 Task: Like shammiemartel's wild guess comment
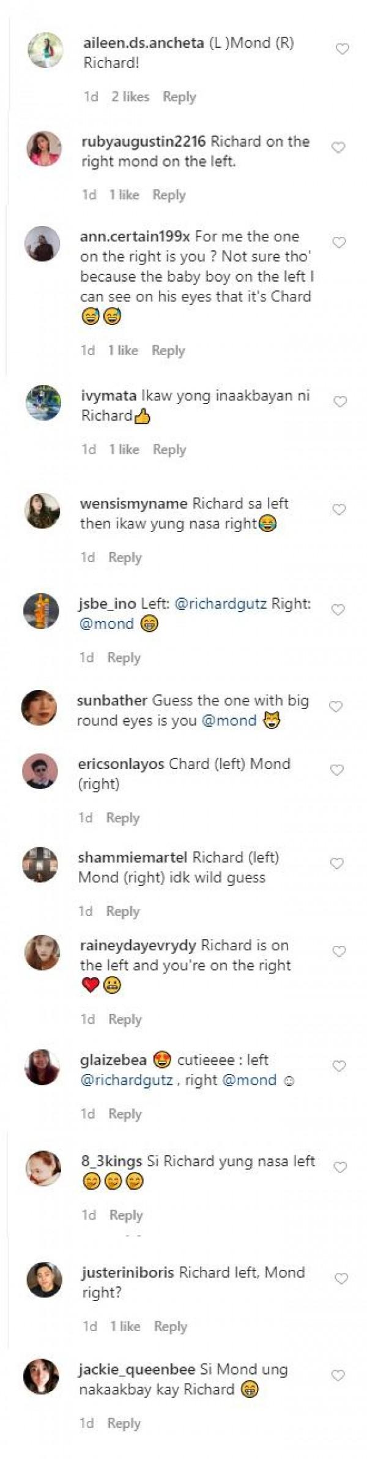337,863
